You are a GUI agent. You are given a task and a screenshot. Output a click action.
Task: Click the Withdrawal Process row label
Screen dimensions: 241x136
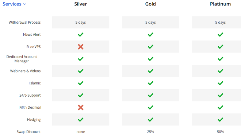(24, 22)
